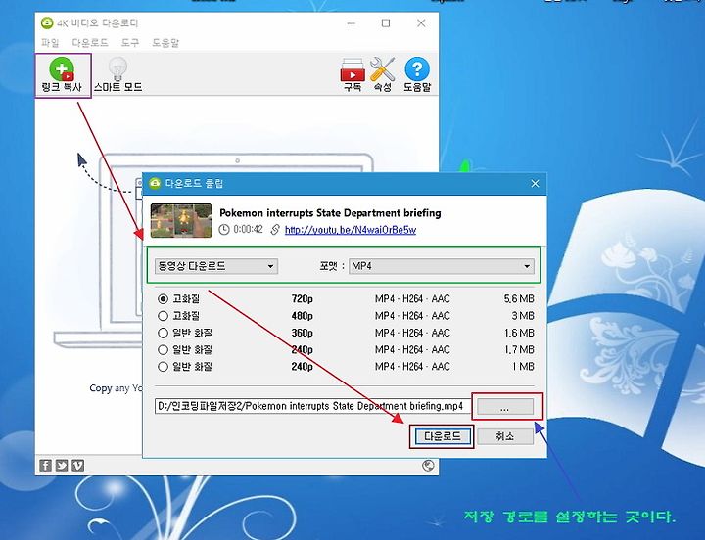Minimize the 4K Video Downloader window

[x=352, y=22]
